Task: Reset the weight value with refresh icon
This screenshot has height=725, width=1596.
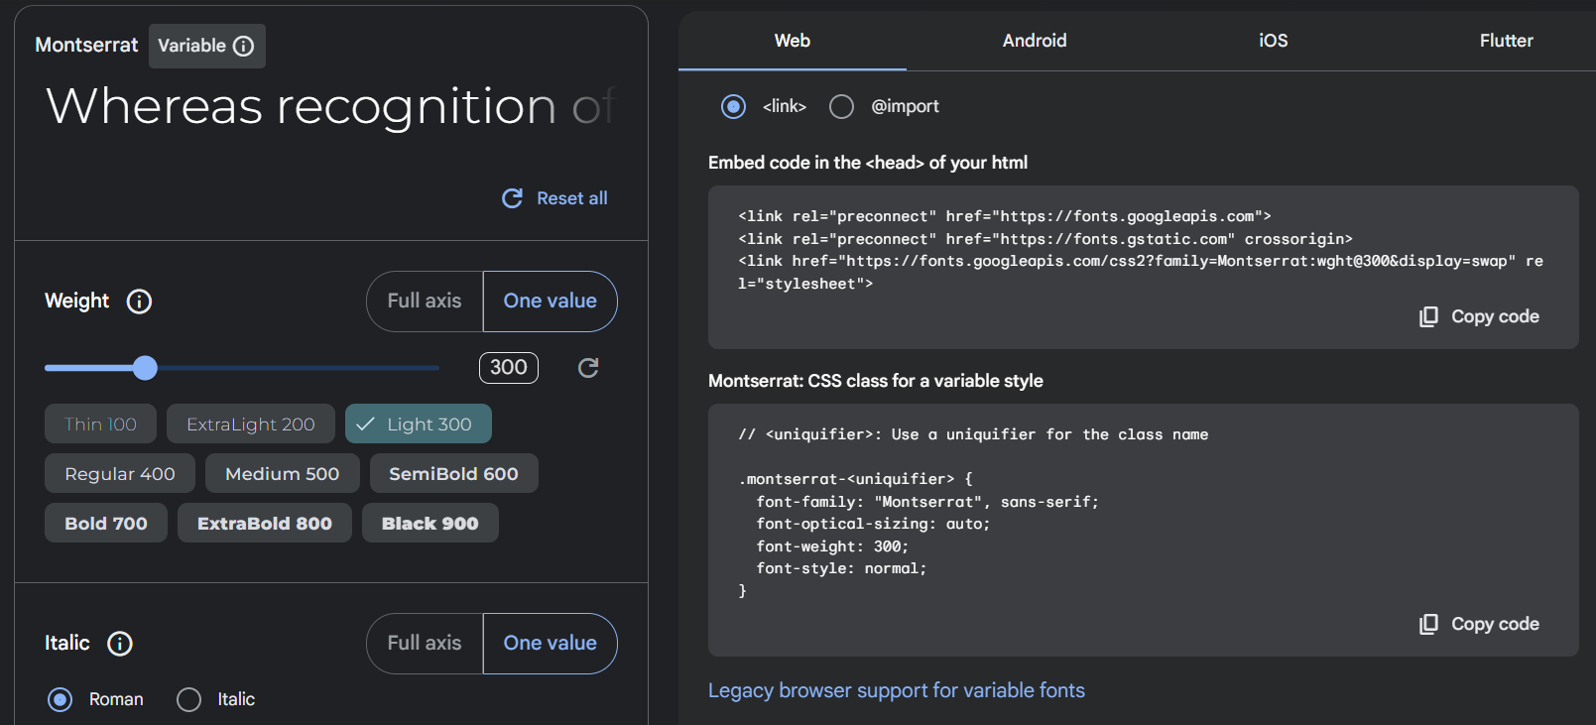Action: [588, 368]
